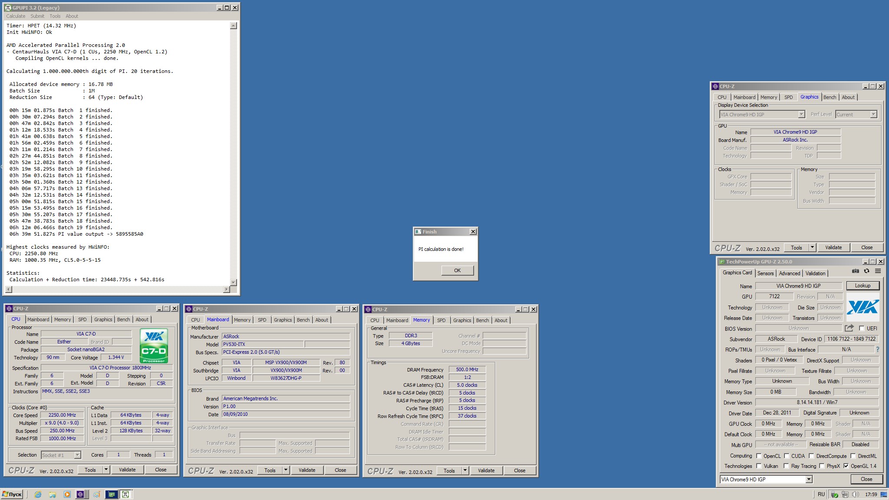
Task: Open the Calculate menu in GPUPI
Action: point(16,16)
